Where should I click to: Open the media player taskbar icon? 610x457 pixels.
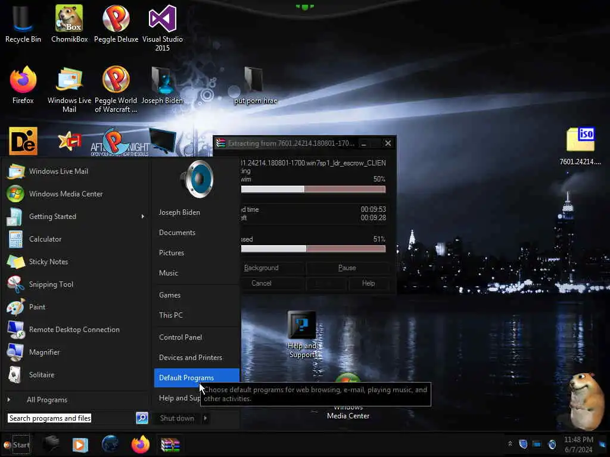80,445
